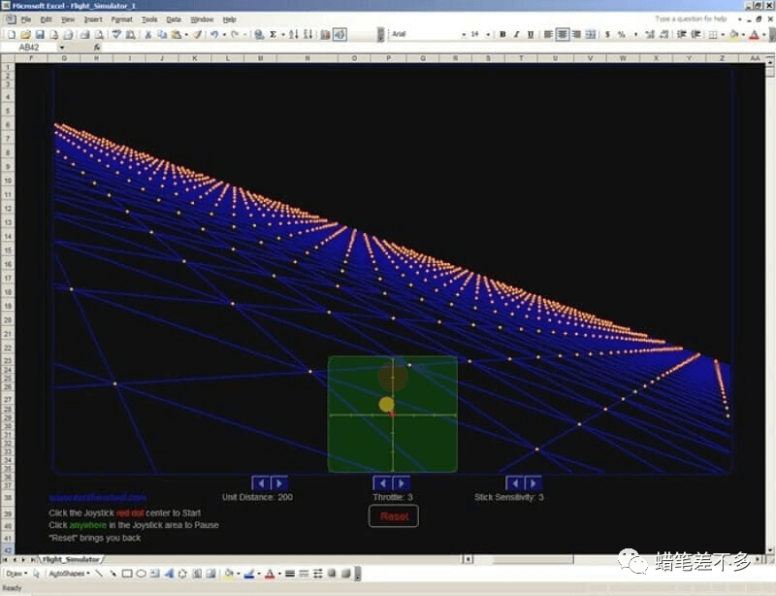Viewport: 776px width, 596px height.
Task: Expand the Undo history dropdown arrow
Action: point(224,34)
